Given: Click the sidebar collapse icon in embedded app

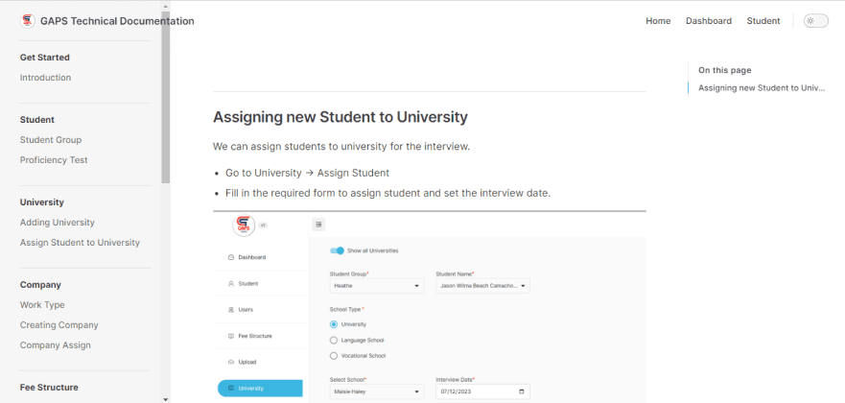Looking at the screenshot, I should click(319, 225).
